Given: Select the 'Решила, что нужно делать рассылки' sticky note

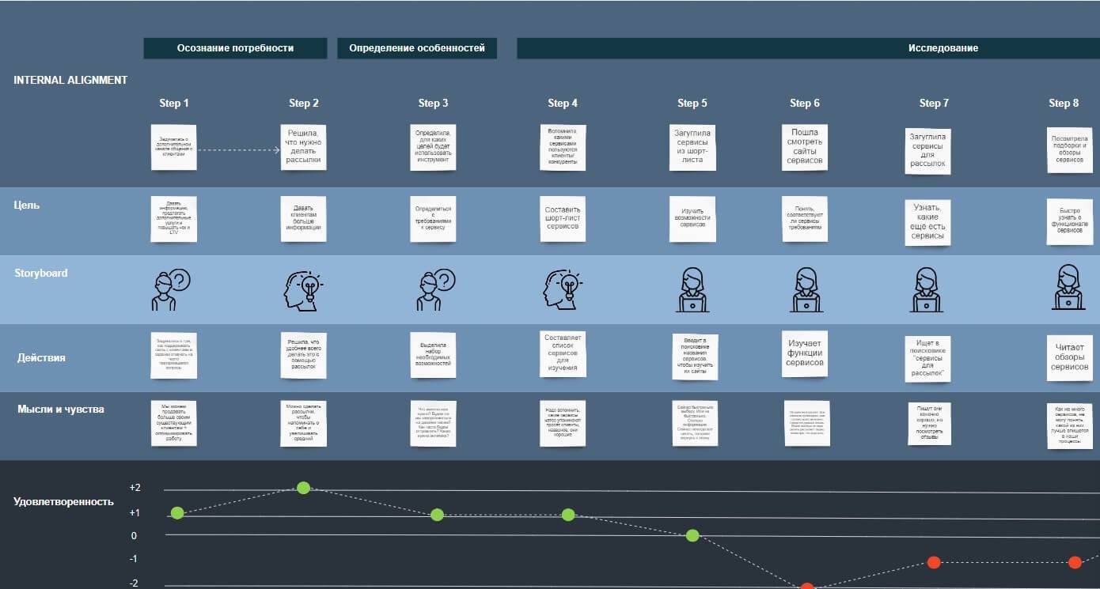Looking at the screenshot, I should pos(304,146).
